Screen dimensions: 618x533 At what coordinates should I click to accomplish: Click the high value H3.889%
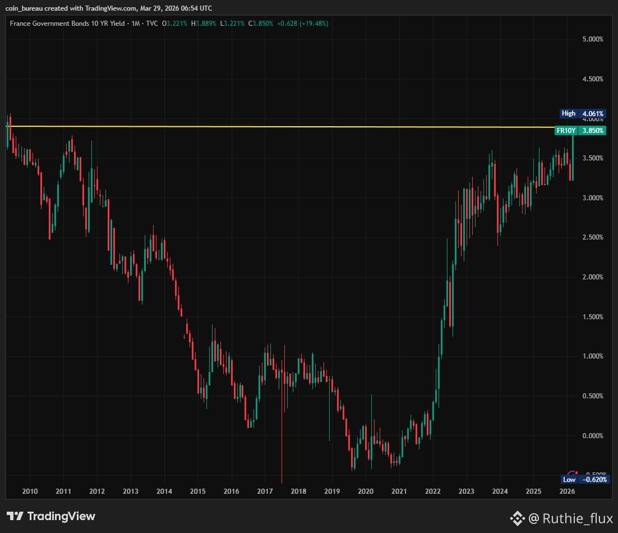pyautogui.click(x=204, y=23)
